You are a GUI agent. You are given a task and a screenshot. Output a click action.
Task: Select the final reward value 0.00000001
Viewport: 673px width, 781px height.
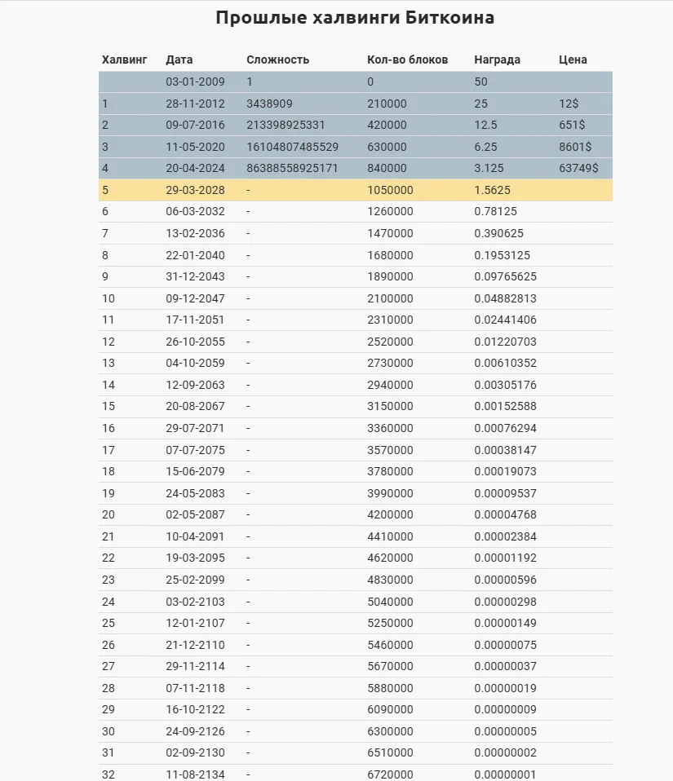(505, 774)
